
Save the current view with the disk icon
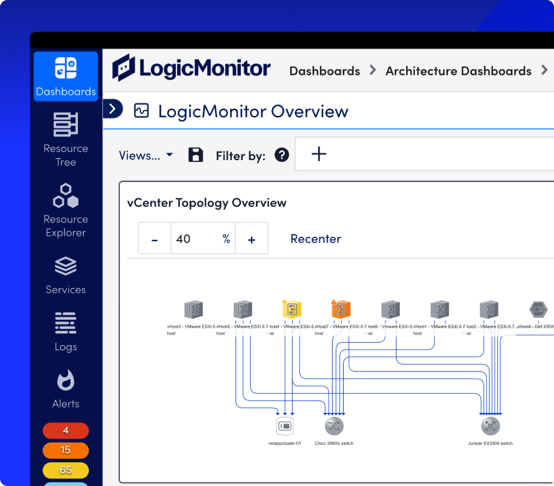[196, 155]
